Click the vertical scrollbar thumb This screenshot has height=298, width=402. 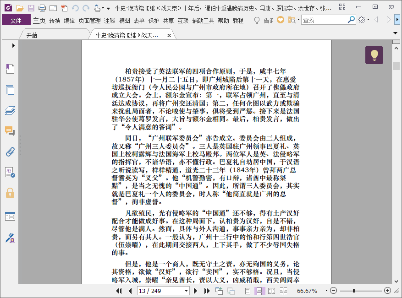click(396, 66)
